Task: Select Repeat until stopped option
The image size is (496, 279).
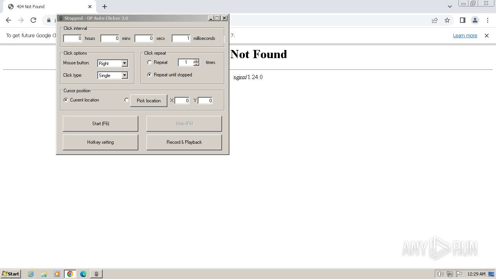Action: pyautogui.click(x=150, y=75)
